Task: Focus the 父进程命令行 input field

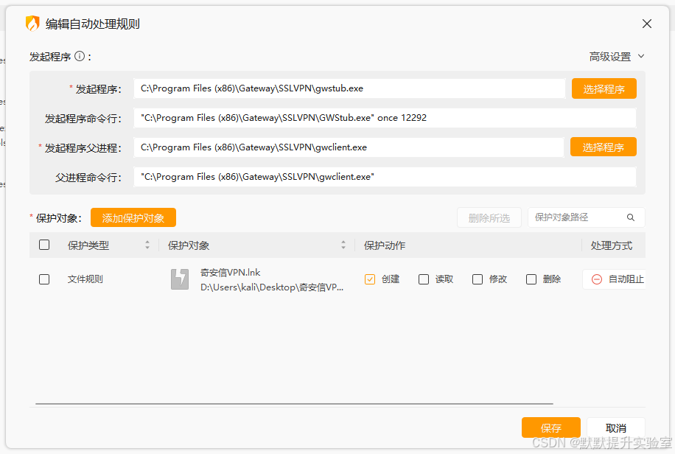Action: pos(385,177)
